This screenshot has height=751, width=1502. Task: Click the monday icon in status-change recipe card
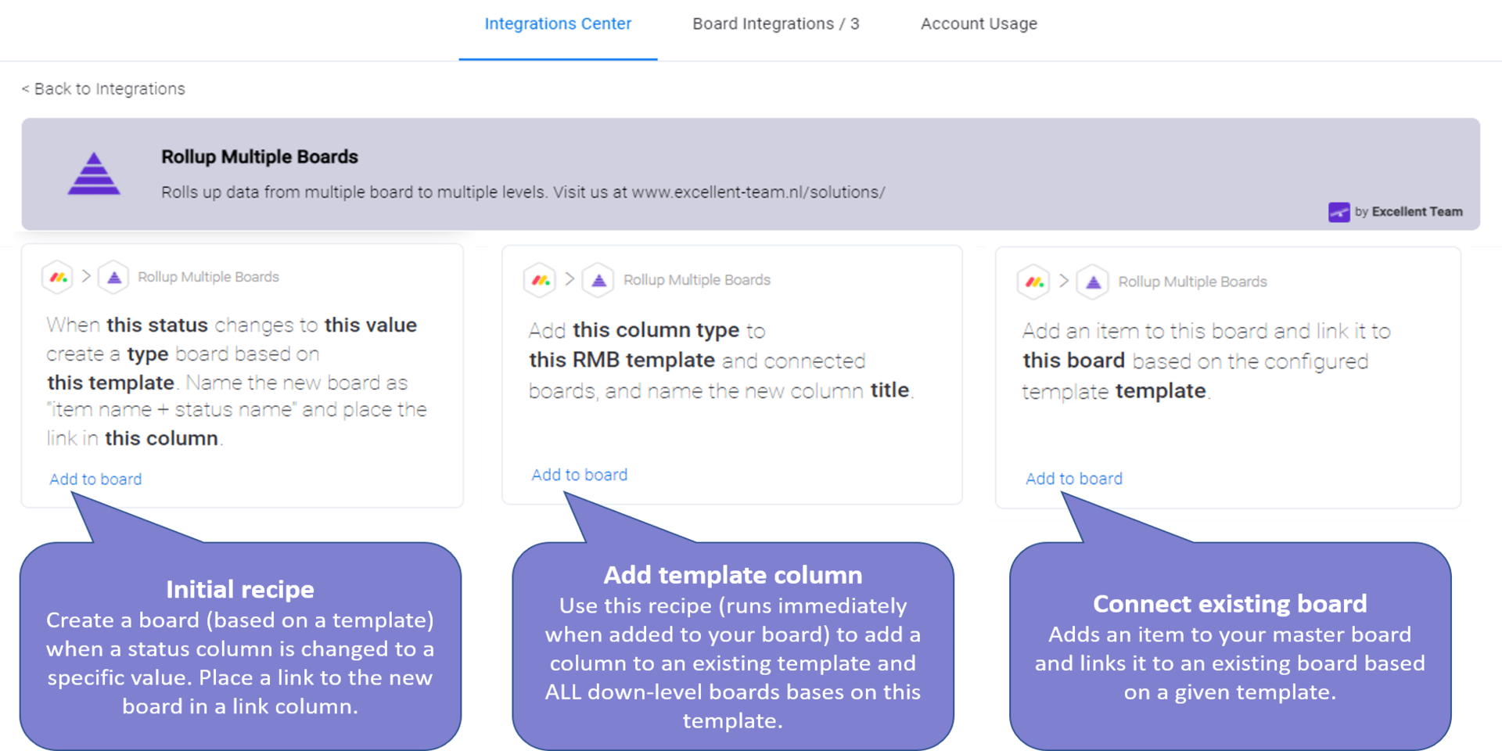pos(58,277)
